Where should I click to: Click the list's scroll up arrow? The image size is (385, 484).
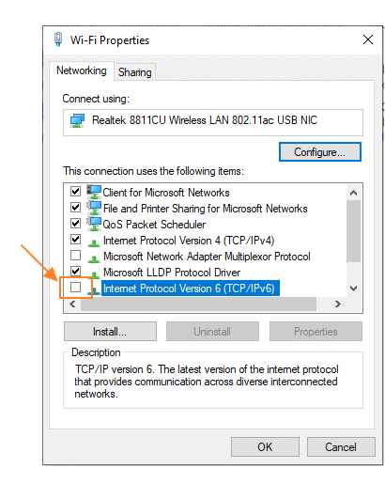coord(354,193)
